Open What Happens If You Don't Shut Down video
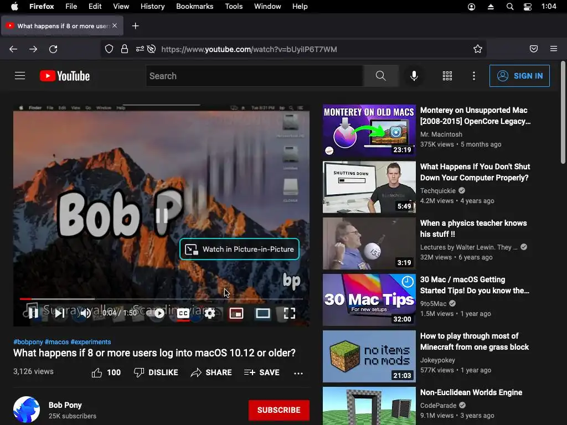Image resolution: width=567 pixels, height=425 pixels. 475,172
